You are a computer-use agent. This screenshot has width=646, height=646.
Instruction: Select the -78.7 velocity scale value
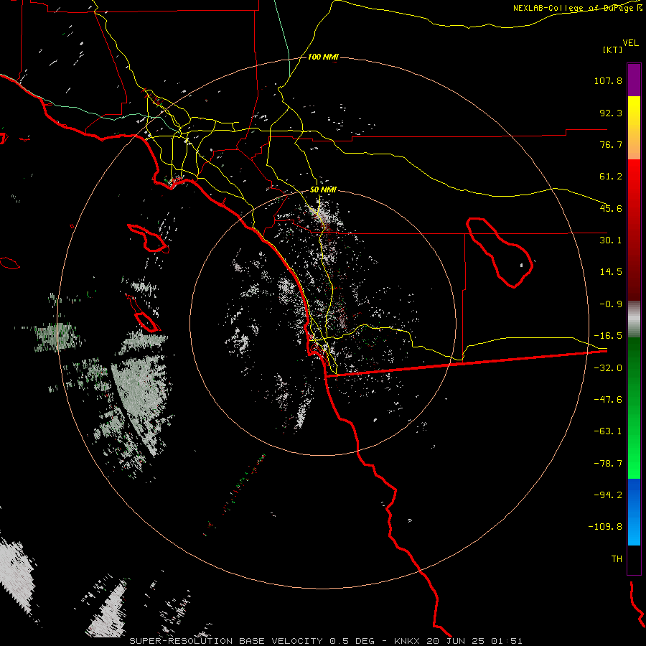tap(608, 464)
